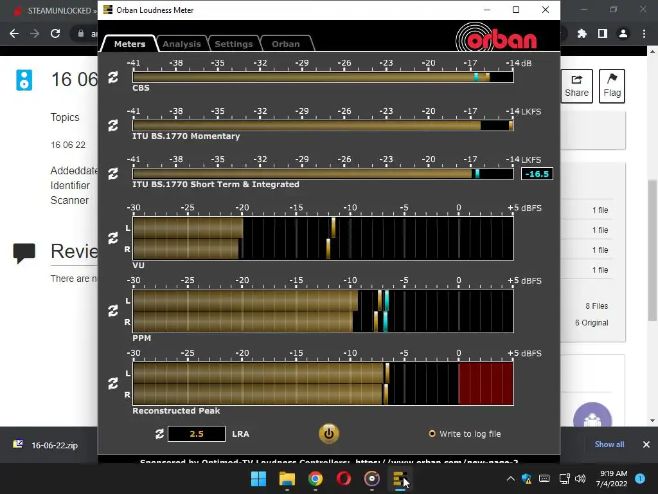The image size is (658, 494).
Task: Open the Chrome three-dot menu
Action: point(644,33)
